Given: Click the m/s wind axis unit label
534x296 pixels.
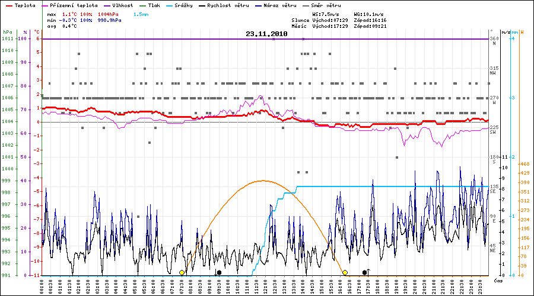Looking at the screenshot, I should (506, 33).
